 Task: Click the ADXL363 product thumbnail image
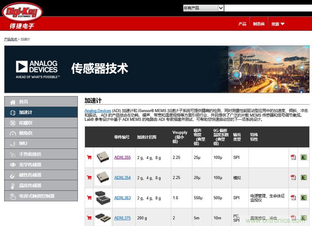click(103, 198)
